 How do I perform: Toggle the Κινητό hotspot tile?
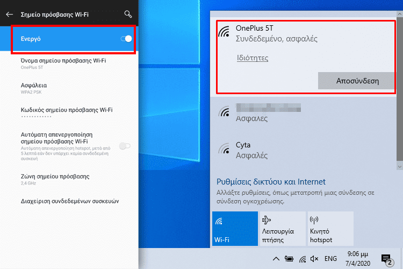click(330, 229)
